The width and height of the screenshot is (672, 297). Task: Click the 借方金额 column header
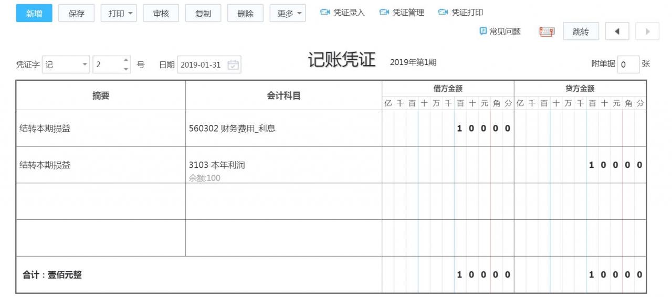[448, 89]
